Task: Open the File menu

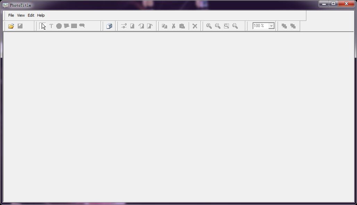Action: [x=11, y=15]
